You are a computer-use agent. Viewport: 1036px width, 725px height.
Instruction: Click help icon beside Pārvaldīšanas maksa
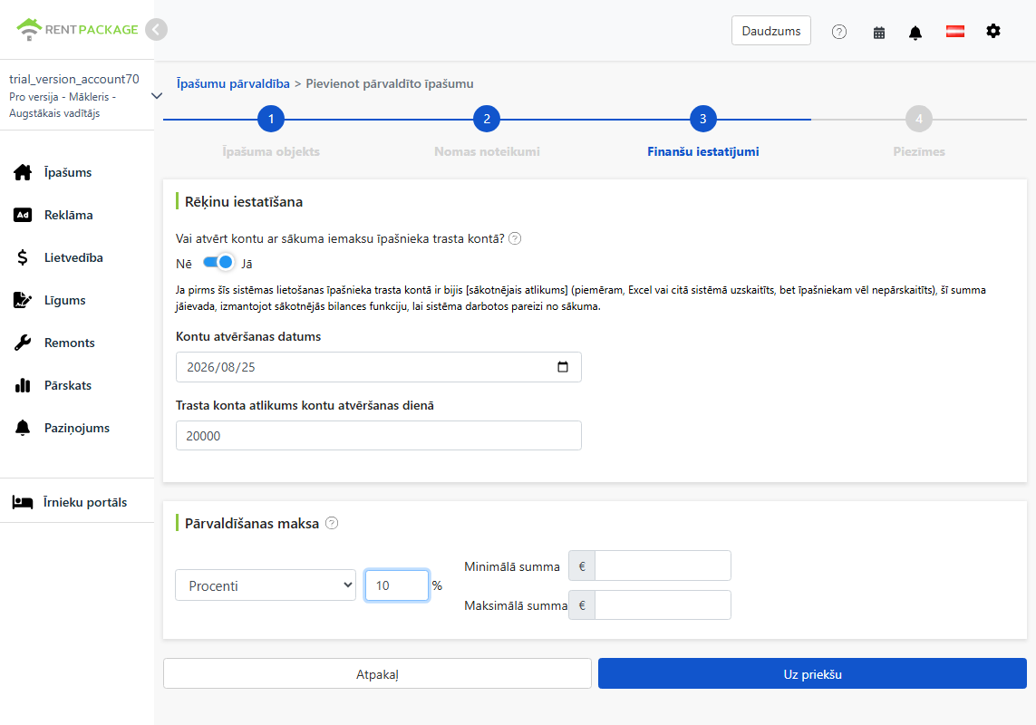[x=332, y=523]
